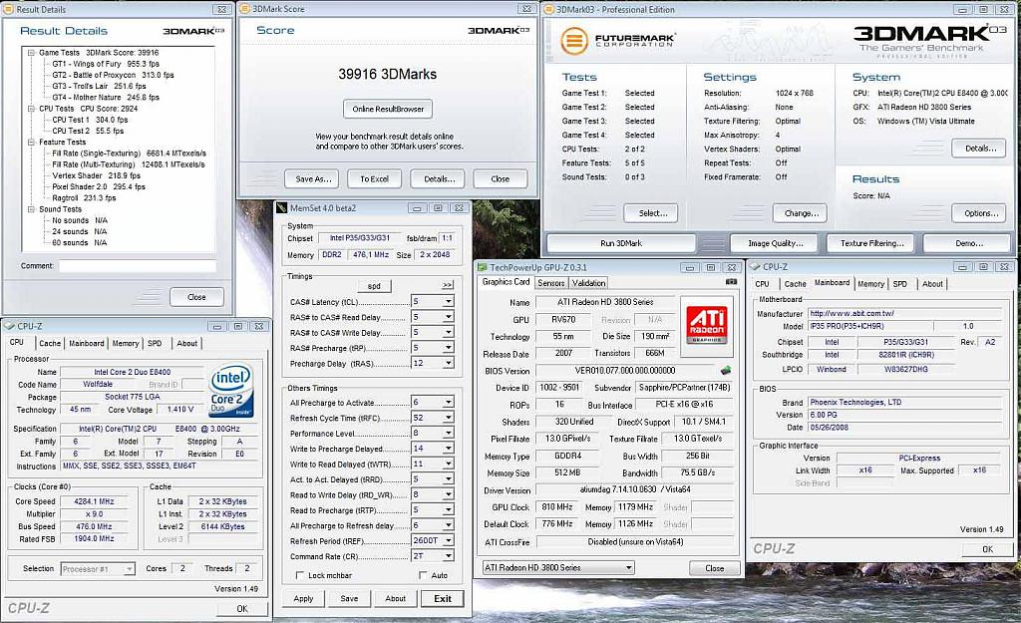Click the Result Details window title icon

[x=9, y=9]
